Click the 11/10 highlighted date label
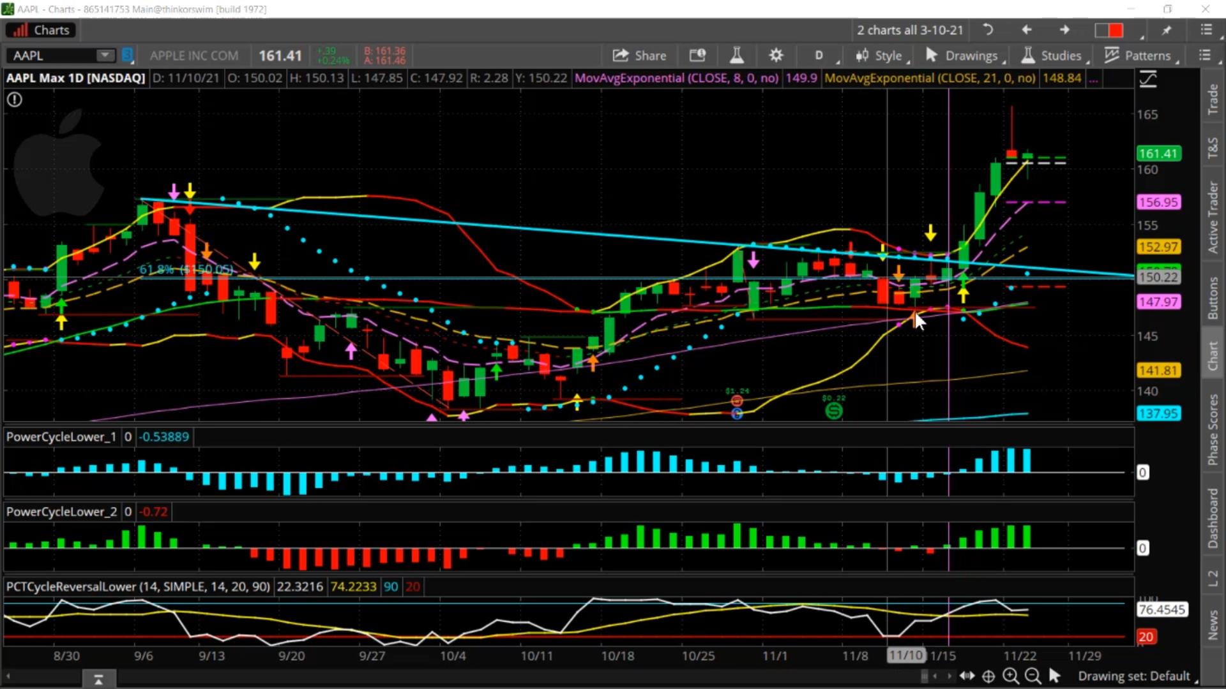This screenshot has width=1226, height=689. pyautogui.click(x=905, y=655)
